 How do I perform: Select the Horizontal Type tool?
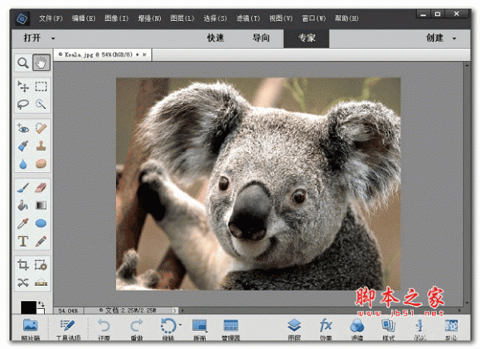click(23, 240)
